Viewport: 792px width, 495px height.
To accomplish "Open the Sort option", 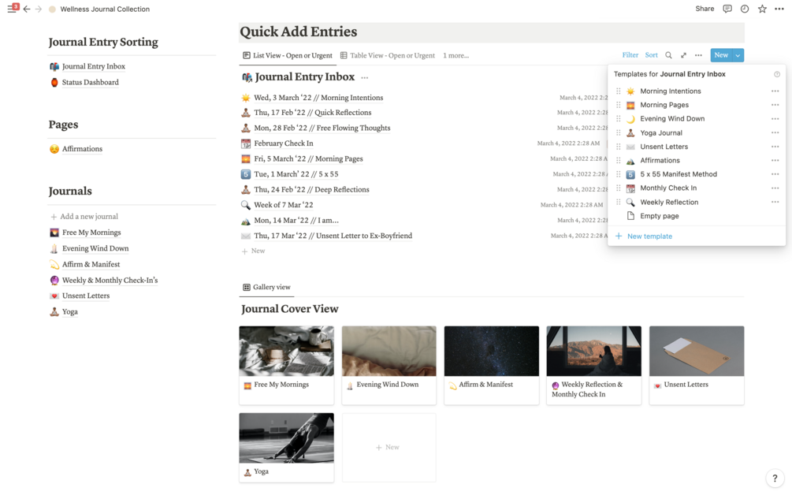I will click(652, 55).
